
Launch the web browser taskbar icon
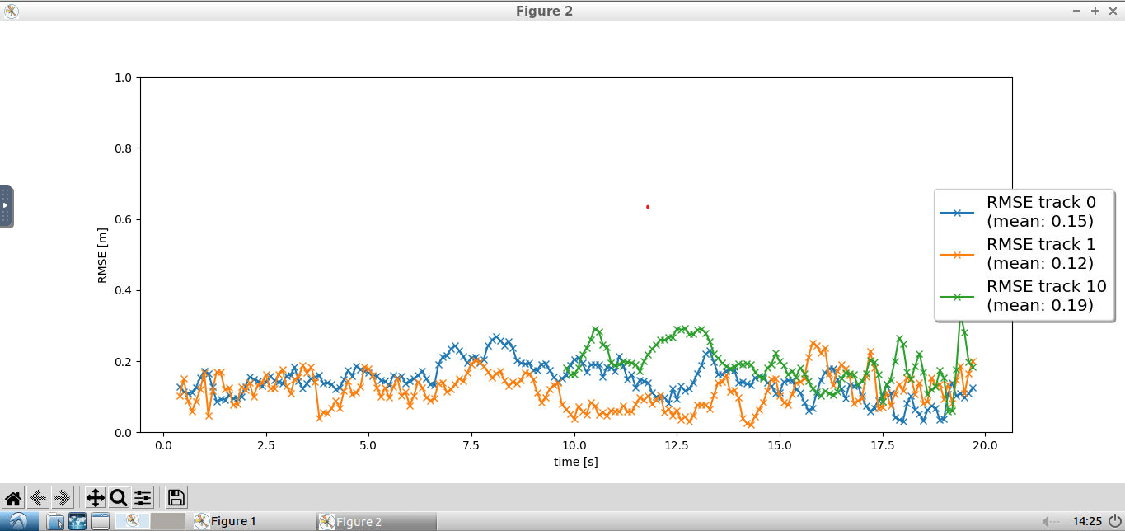pyautogui.click(x=76, y=521)
